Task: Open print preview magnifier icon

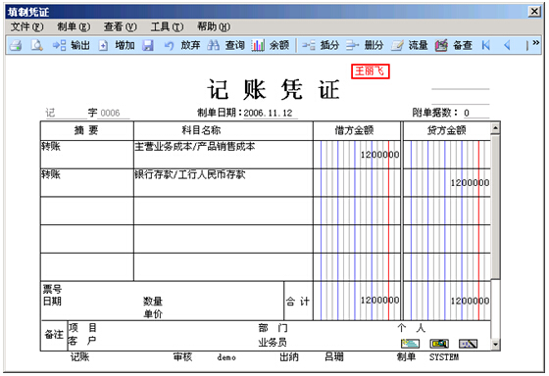Action: (x=36, y=45)
